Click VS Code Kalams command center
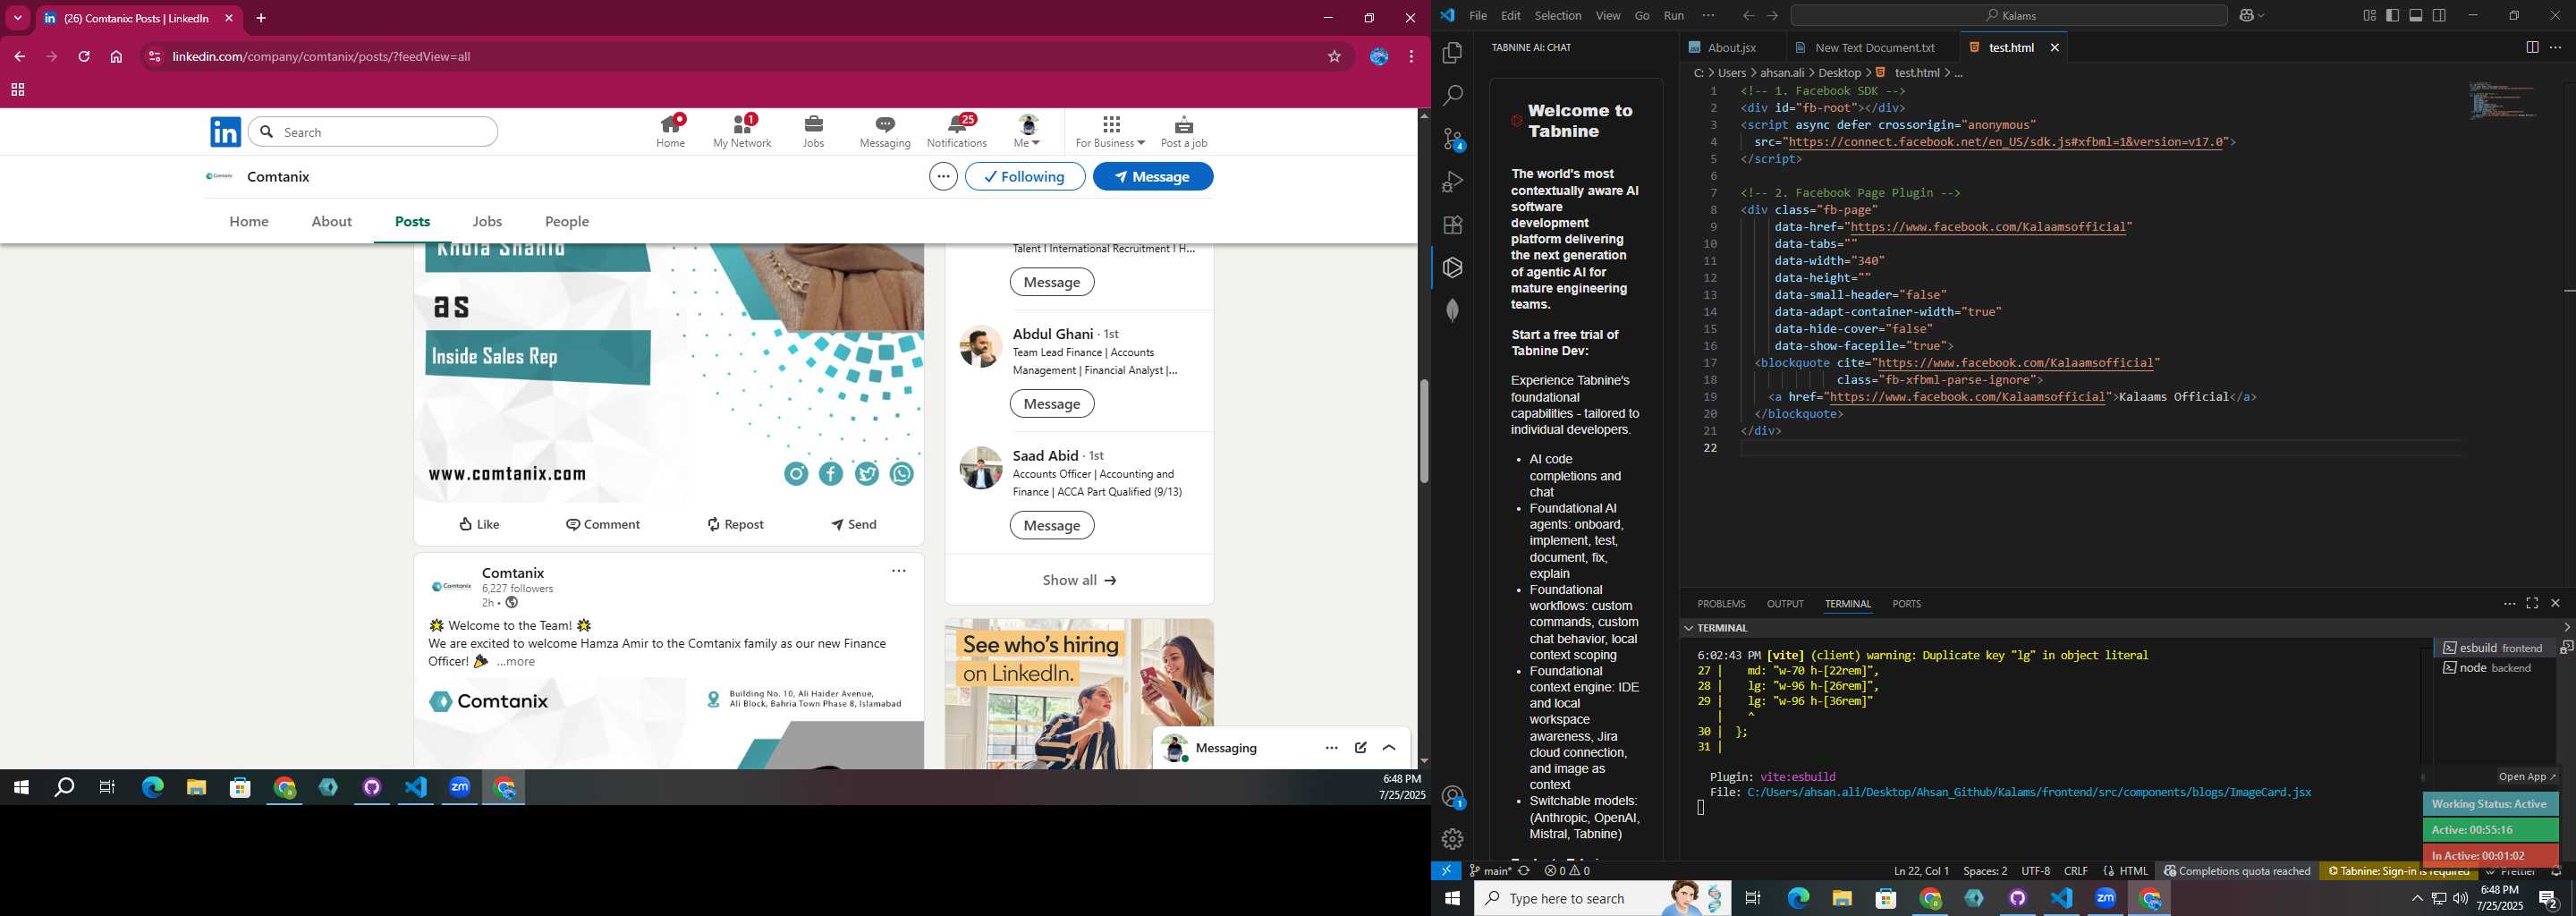The image size is (2576, 916). pyautogui.click(x=2009, y=16)
